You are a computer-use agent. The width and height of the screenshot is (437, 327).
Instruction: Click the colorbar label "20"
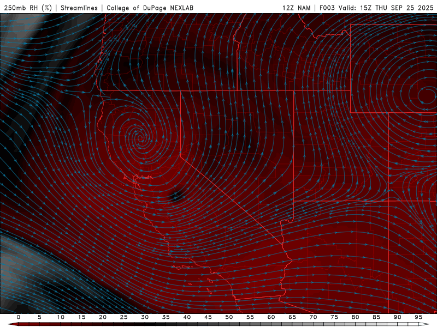pyautogui.click(x=103, y=317)
